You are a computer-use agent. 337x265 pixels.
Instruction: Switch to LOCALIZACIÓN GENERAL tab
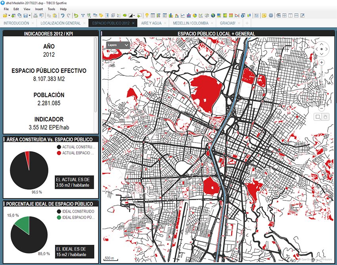coord(61,23)
